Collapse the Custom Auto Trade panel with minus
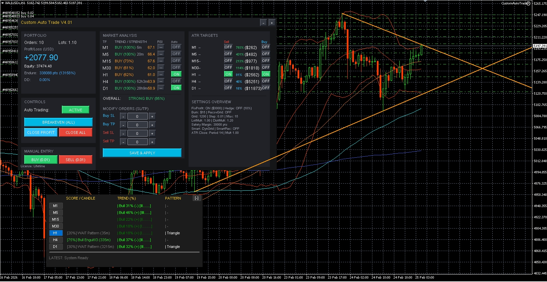The height and width of the screenshot is (282, 547). pyautogui.click(x=263, y=23)
